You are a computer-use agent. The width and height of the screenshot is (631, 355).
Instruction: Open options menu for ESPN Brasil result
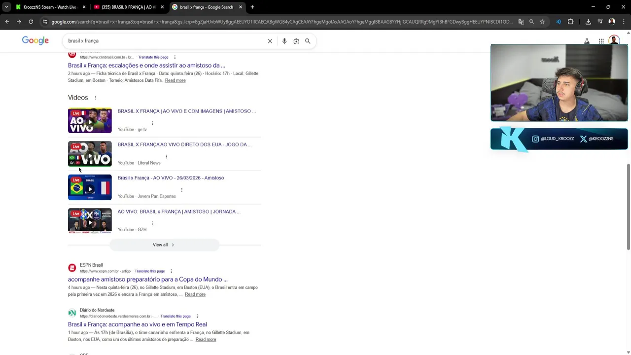(171, 271)
